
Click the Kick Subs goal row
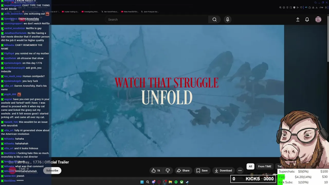pos(303,182)
